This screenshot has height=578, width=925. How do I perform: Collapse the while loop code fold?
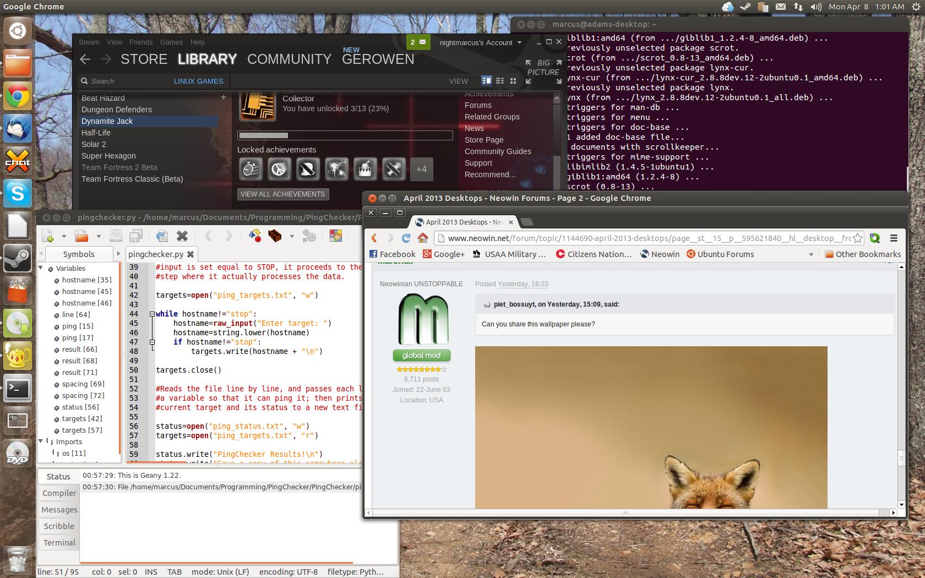point(152,314)
